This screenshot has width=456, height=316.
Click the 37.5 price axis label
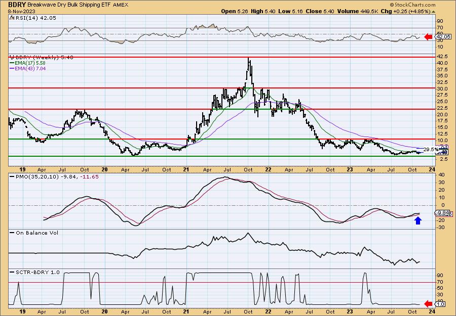442,69
